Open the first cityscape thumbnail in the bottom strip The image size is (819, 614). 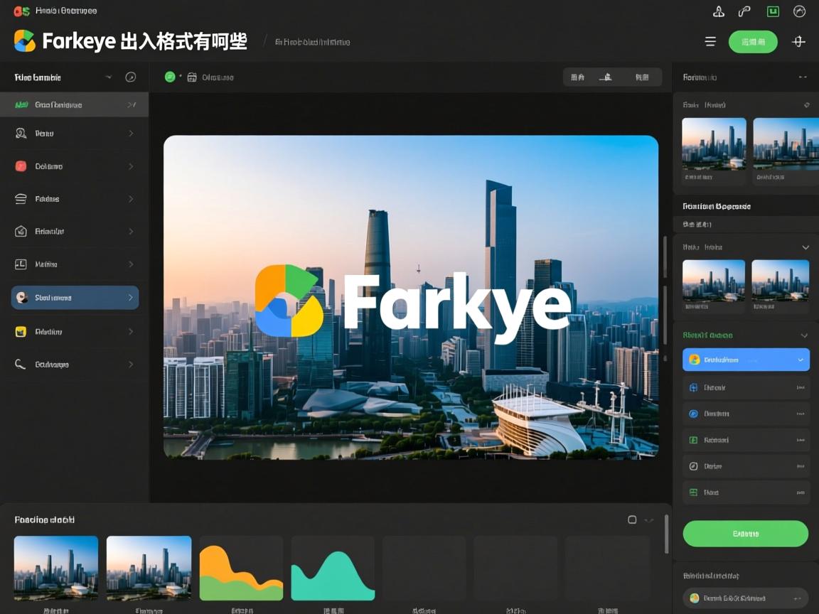pyautogui.click(x=55, y=567)
